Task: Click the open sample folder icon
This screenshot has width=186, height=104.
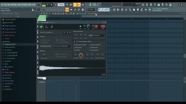Action: click(x=65, y=32)
